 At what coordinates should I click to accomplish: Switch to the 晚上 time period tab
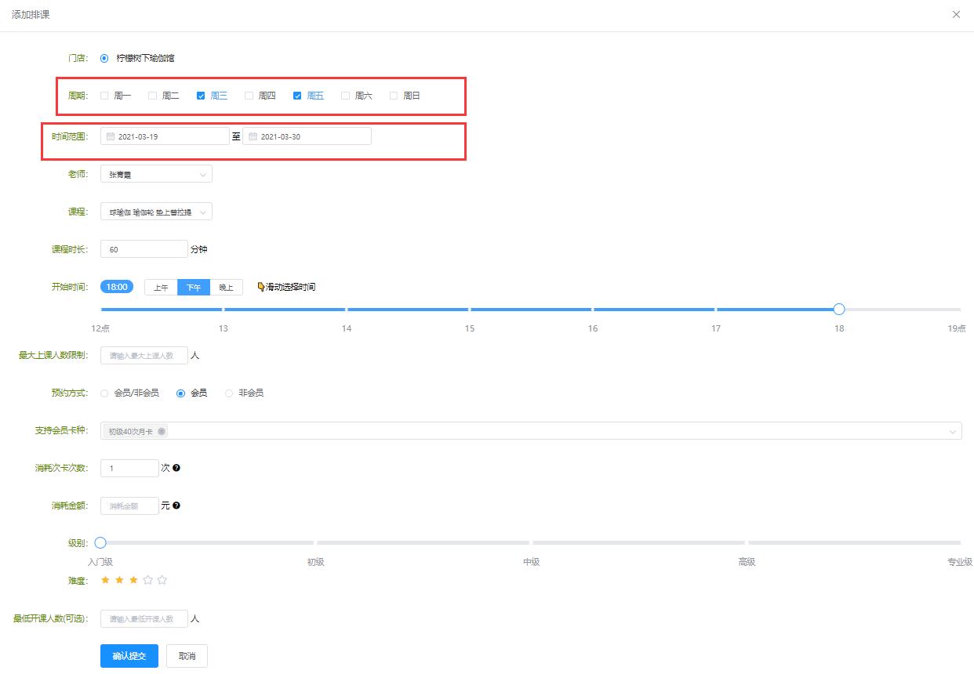(x=226, y=288)
